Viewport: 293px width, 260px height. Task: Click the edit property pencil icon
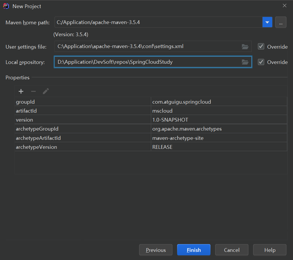tap(46, 91)
